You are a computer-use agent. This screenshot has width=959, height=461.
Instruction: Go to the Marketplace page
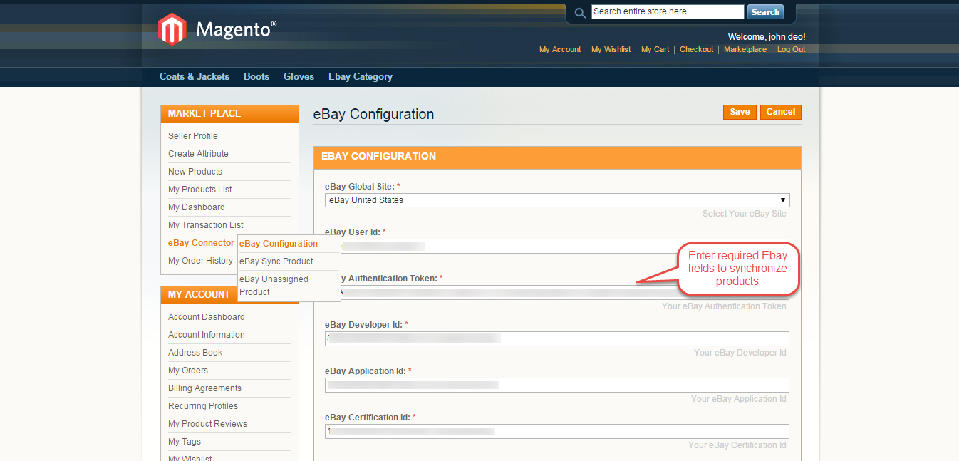tap(745, 49)
